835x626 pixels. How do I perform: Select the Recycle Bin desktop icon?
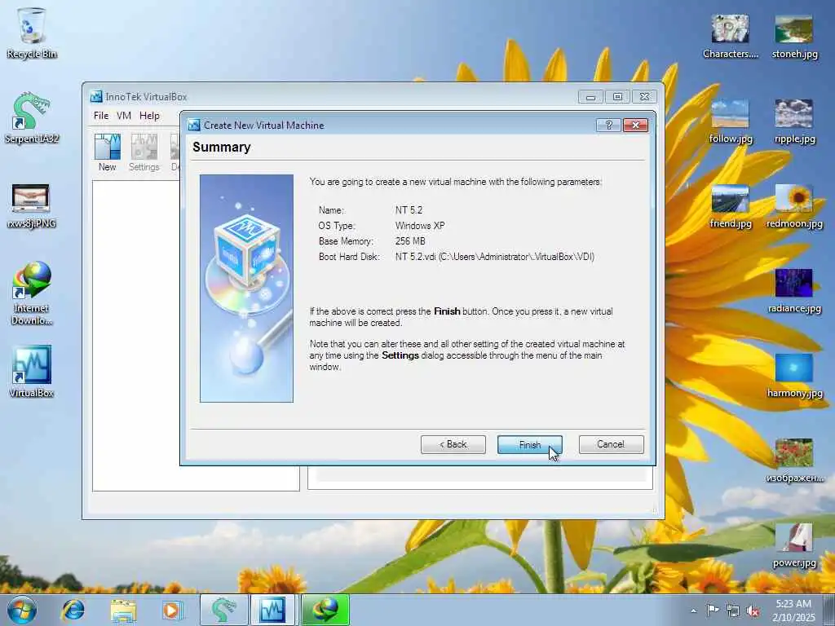coord(32,33)
